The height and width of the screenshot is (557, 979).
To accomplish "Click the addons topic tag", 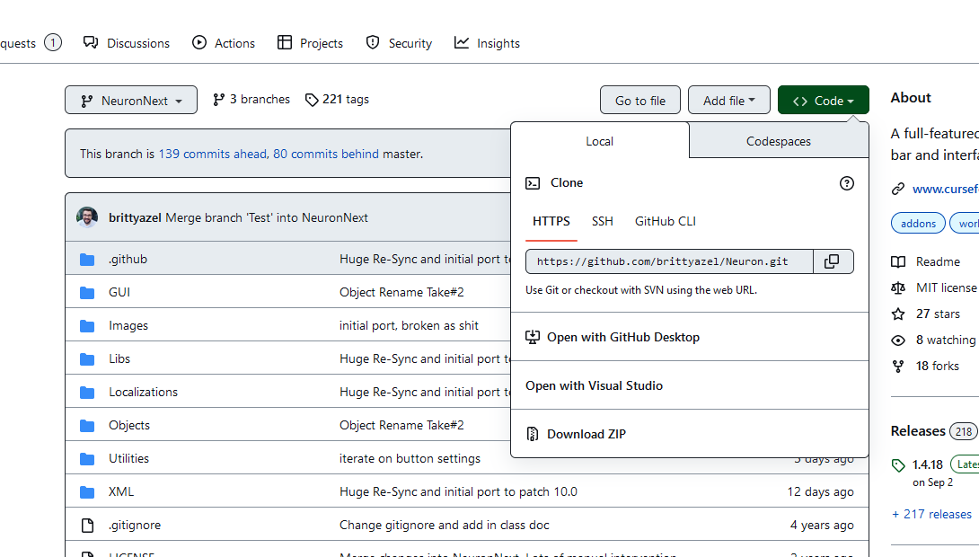I will coord(918,224).
